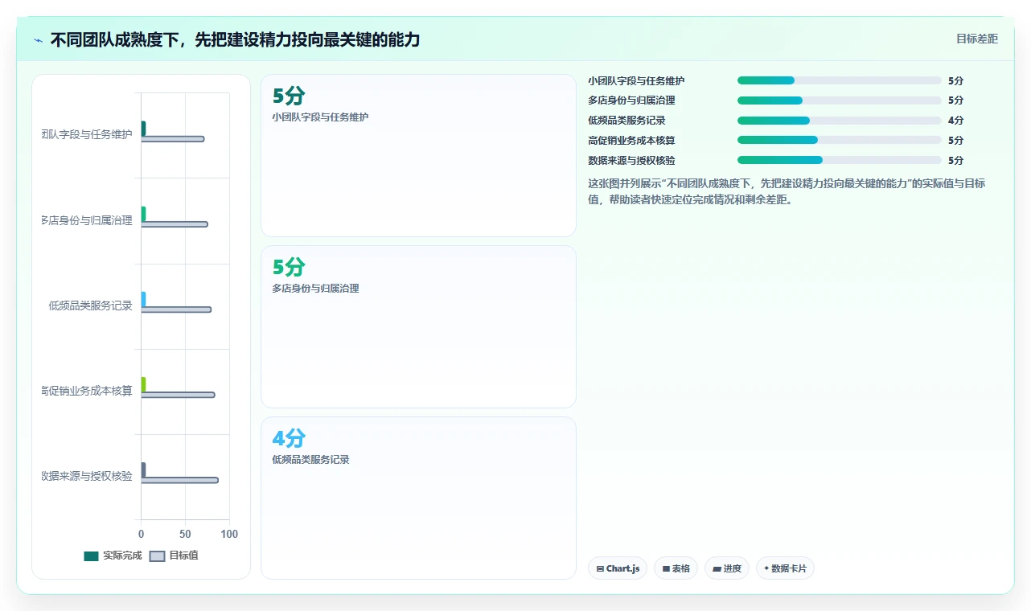Screen dimensions: 1031x611
Task: Select the 表格 tag chip
Action: (676, 568)
